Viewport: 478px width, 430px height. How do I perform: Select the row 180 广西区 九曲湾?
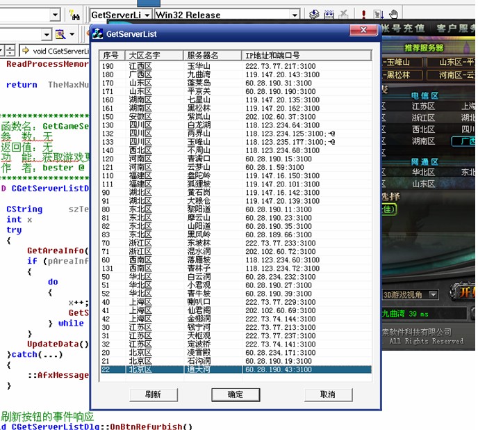point(236,74)
